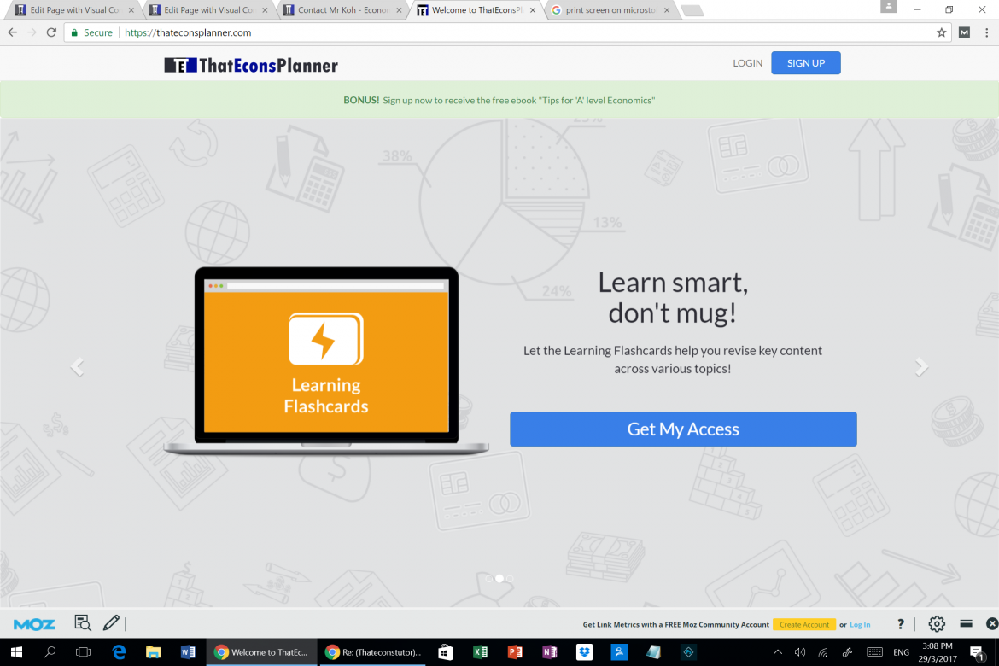The width and height of the screenshot is (999, 666).
Task: Show hidden system tray icons
Action: click(777, 652)
